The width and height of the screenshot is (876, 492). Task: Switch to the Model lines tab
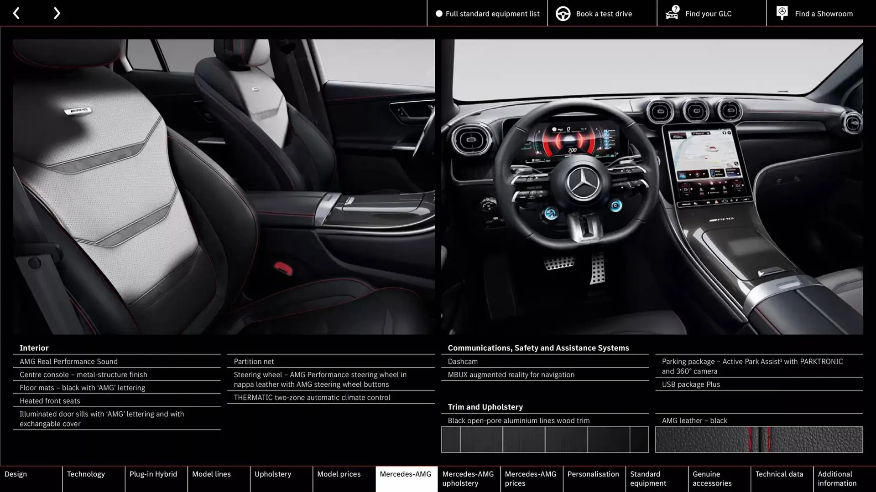219,479
